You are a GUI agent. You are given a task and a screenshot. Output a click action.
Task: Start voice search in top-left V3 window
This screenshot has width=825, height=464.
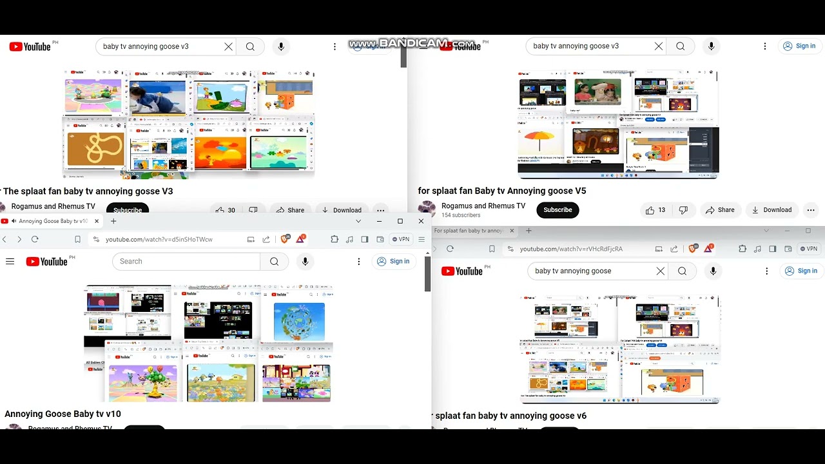pyautogui.click(x=281, y=46)
